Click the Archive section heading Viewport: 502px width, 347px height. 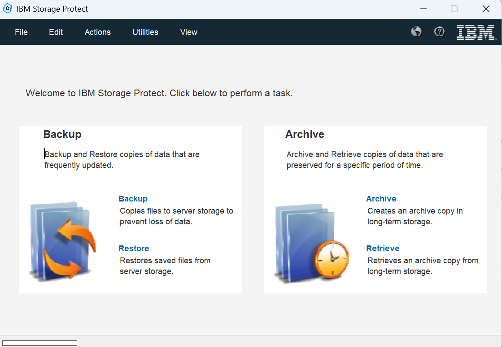(x=305, y=134)
